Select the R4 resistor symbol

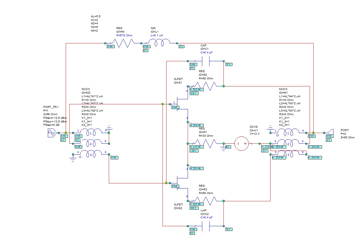[x=123, y=43]
